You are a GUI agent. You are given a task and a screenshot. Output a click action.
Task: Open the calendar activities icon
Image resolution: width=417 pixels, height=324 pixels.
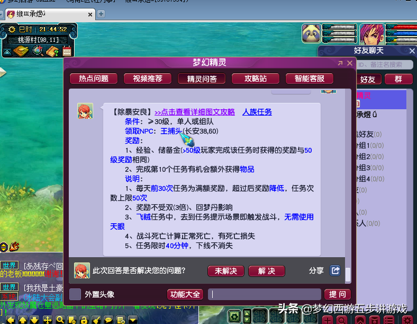click(67, 51)
